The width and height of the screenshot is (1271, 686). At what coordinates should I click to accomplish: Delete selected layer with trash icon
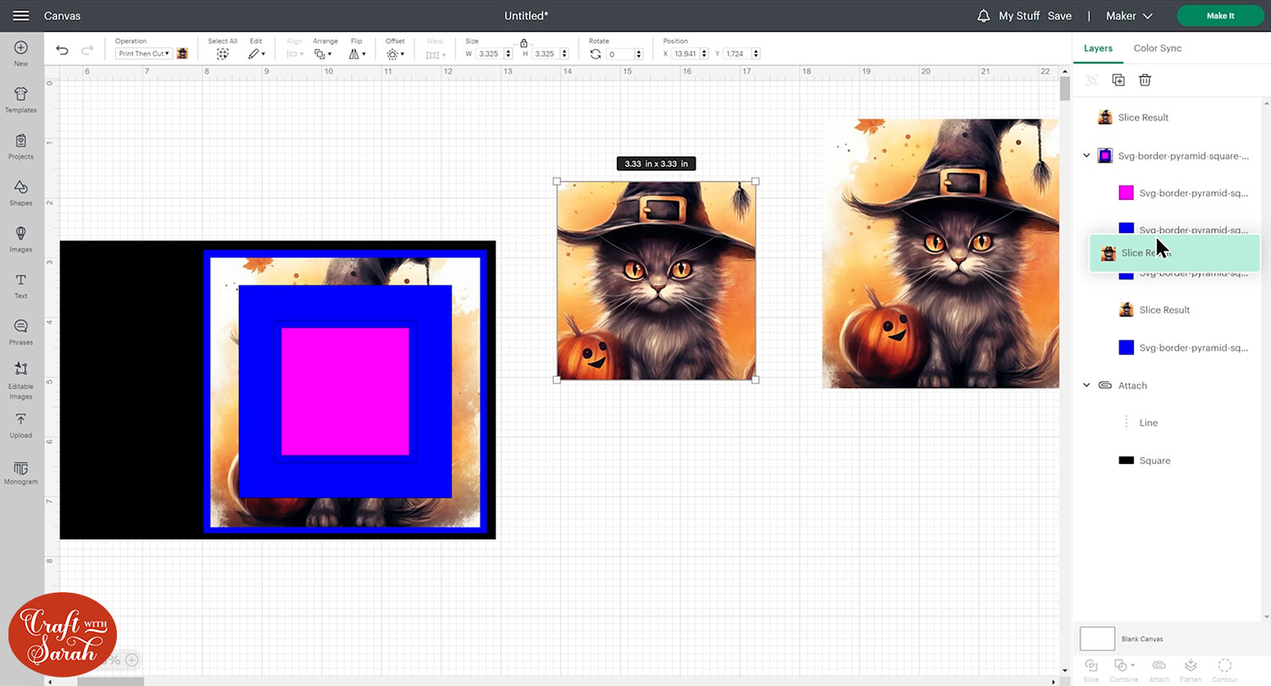coord(1145,80)
